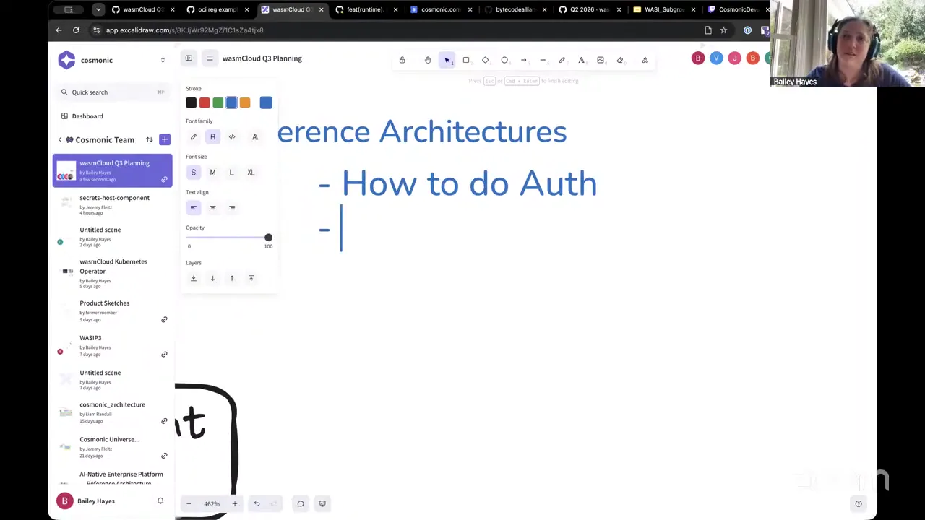The width and height of the screenshot is (925, 520).
Task: Open the hamburger main menu
Action: 210,58
